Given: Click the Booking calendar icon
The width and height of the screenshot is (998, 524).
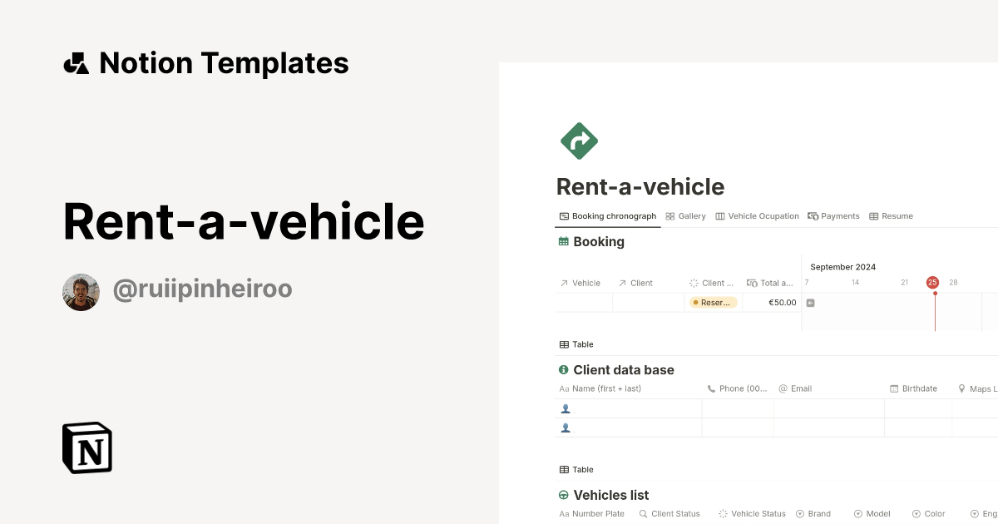Looking at the screenshot, I should tap(563, 241).
